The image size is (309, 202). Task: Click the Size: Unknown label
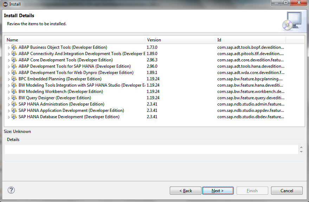(17, 132)
